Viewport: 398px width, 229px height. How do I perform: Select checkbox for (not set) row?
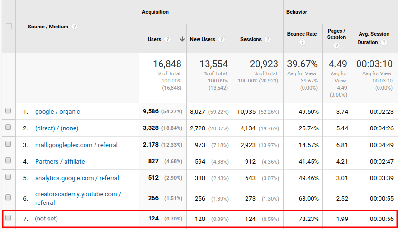(8, 218)
